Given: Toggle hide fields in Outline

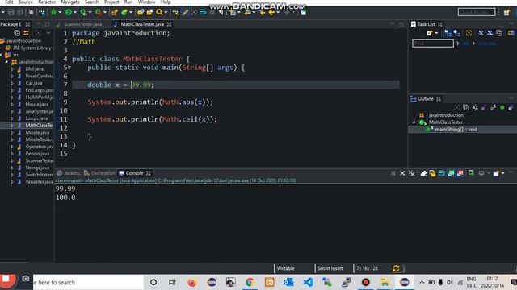Looking at the screenshot, I should click(x=484, y=107).
